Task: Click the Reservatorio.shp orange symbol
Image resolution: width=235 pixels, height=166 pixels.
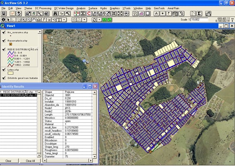Action: coord(10,44)
